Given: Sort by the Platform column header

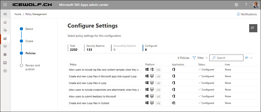Looking at the screenshot, I should pyautogui.click(x=150, y=64).
